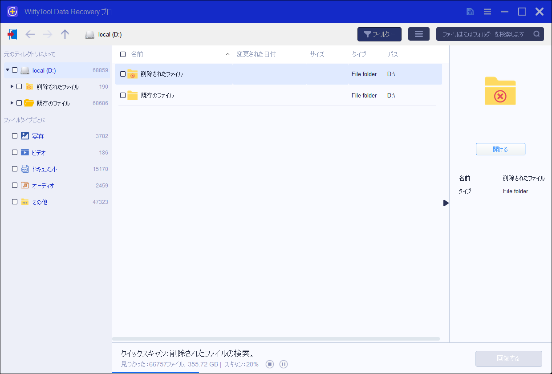Screen dimensions: 552x374
Task: Stop the quick scan
Action: point(269,364)
